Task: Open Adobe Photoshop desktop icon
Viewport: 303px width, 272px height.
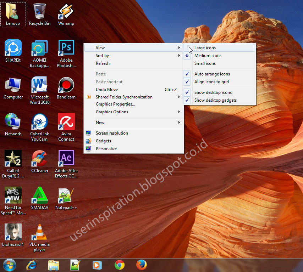Action: [66, 48]
